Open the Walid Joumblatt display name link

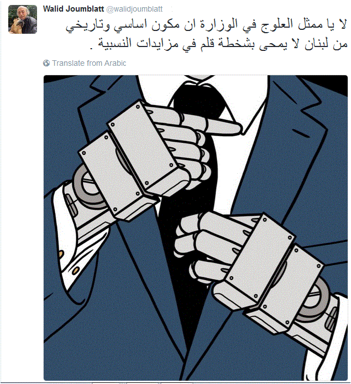(74, 9)
